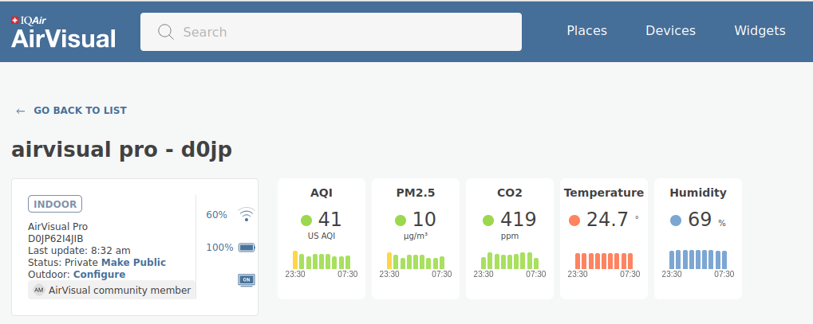The height and width of the screenshot is (324, 813).
Task: Click the green AQI status dot
Action: (306, 221)
